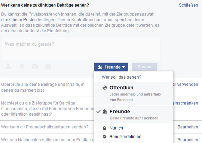The width and height of the screenshot is (202, 143).
Task: Pick Benutzerdefiniert custom audience option
Action: coord(126,136)
